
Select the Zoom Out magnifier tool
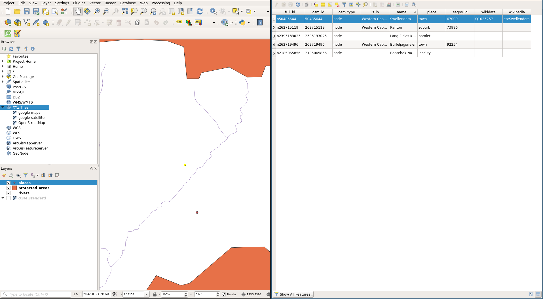pos(106,11)
